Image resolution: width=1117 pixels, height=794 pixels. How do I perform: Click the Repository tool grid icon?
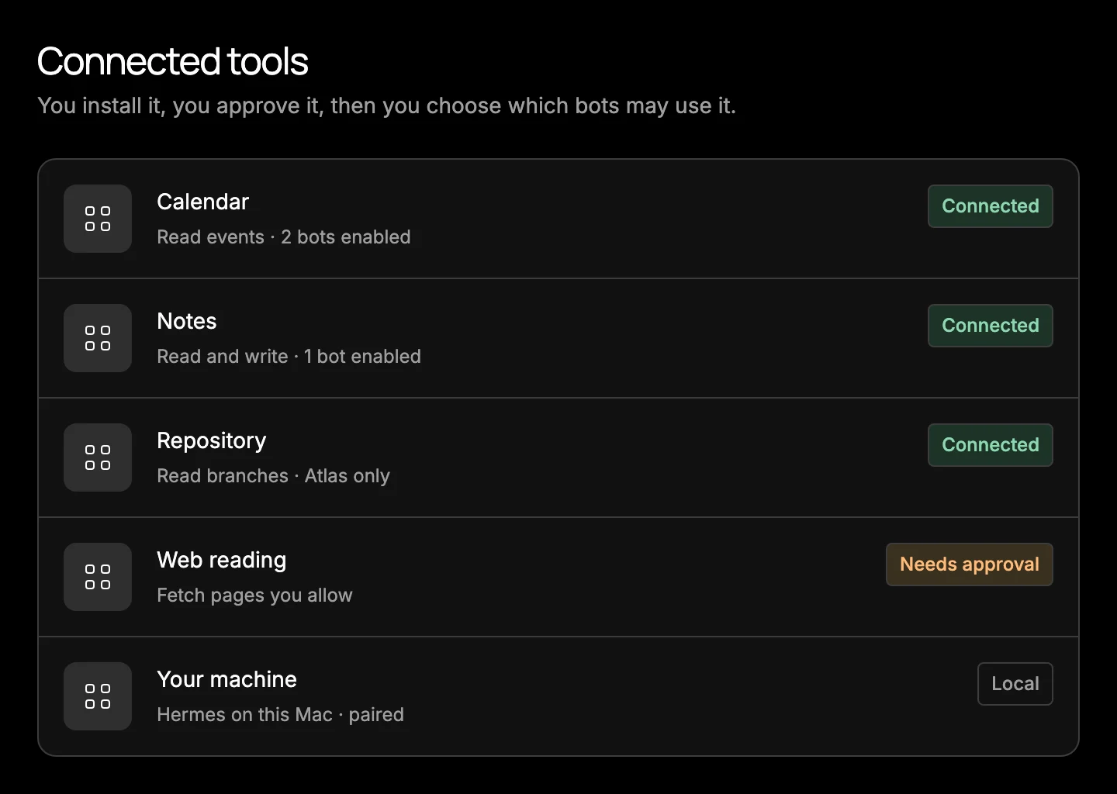tap(98, 457)
